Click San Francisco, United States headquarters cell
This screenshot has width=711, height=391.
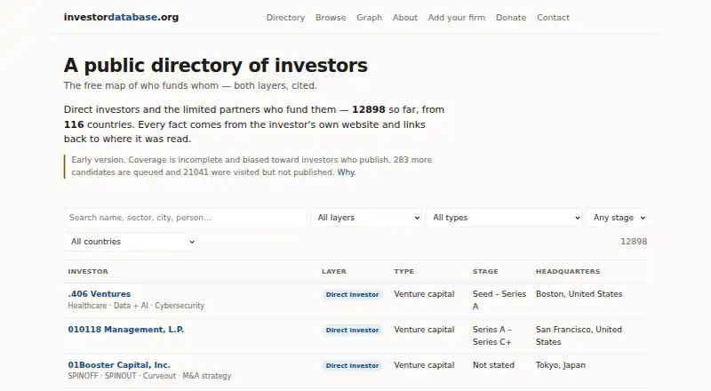pos(579,336)
